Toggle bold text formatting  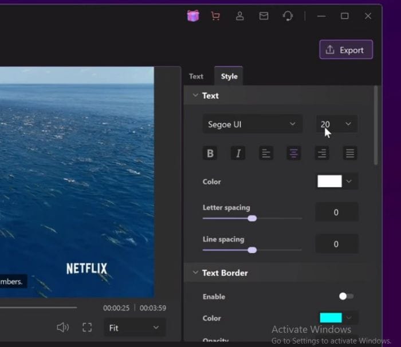point(210,153)
